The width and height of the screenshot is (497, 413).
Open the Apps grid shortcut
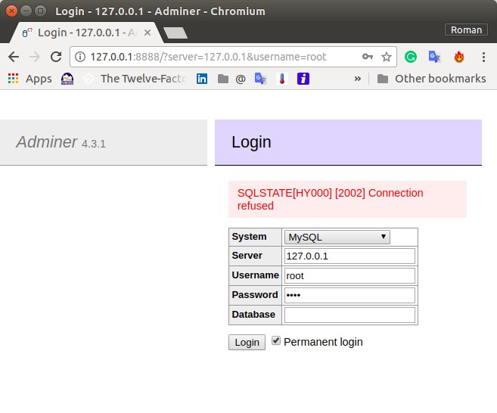click(30, 79)
